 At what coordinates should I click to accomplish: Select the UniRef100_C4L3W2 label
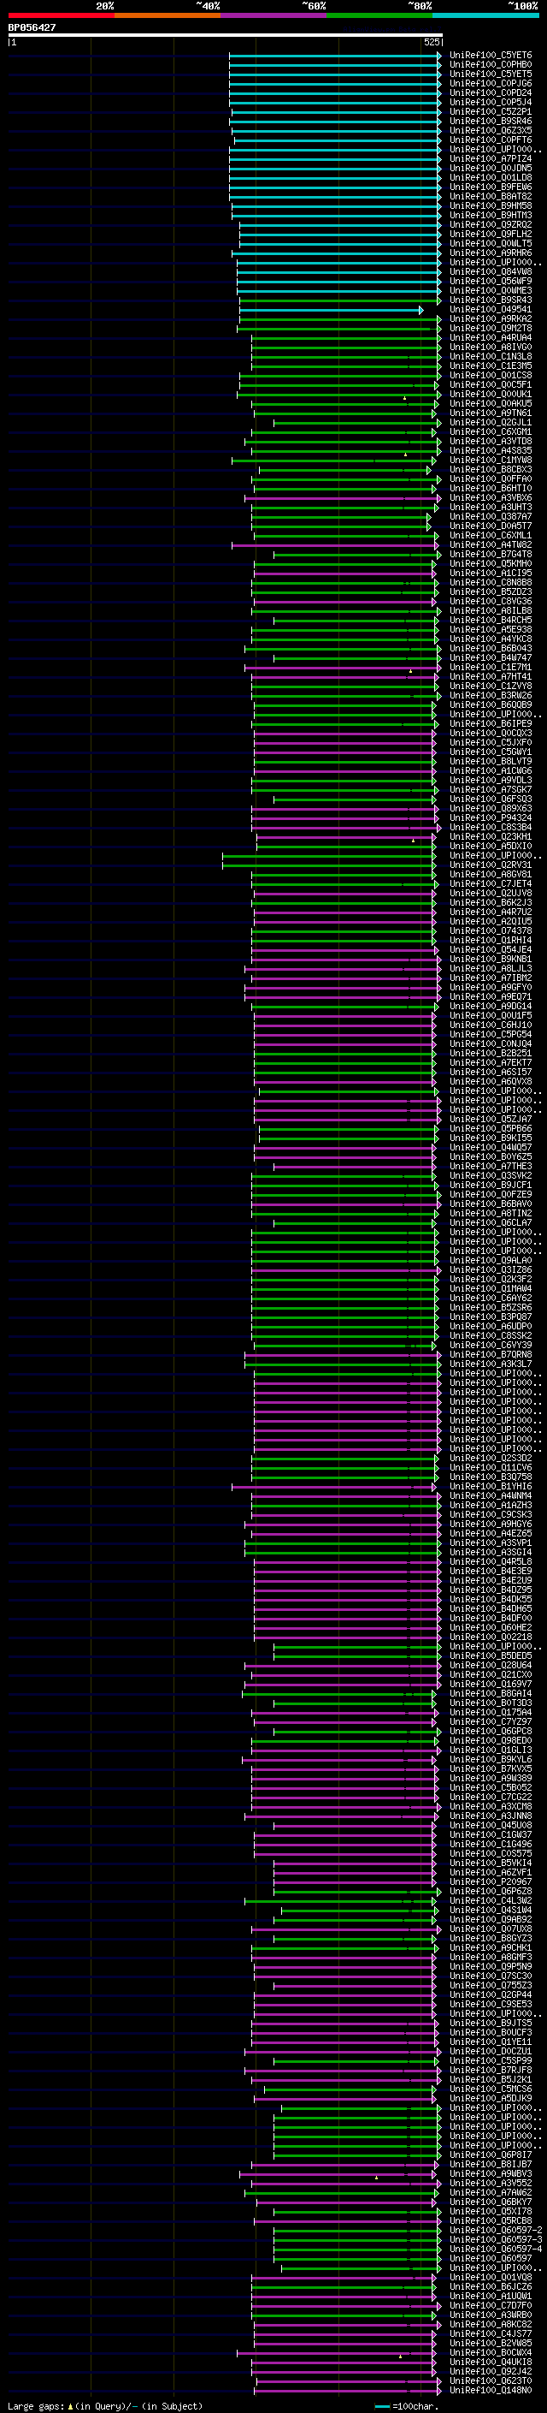[491, 1900]
